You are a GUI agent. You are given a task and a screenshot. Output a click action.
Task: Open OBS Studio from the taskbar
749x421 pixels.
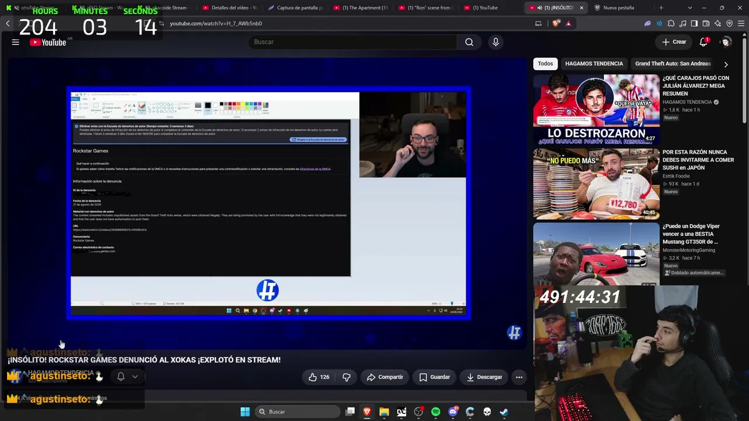418,412
